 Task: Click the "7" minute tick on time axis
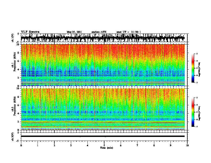tap(137, 145)
